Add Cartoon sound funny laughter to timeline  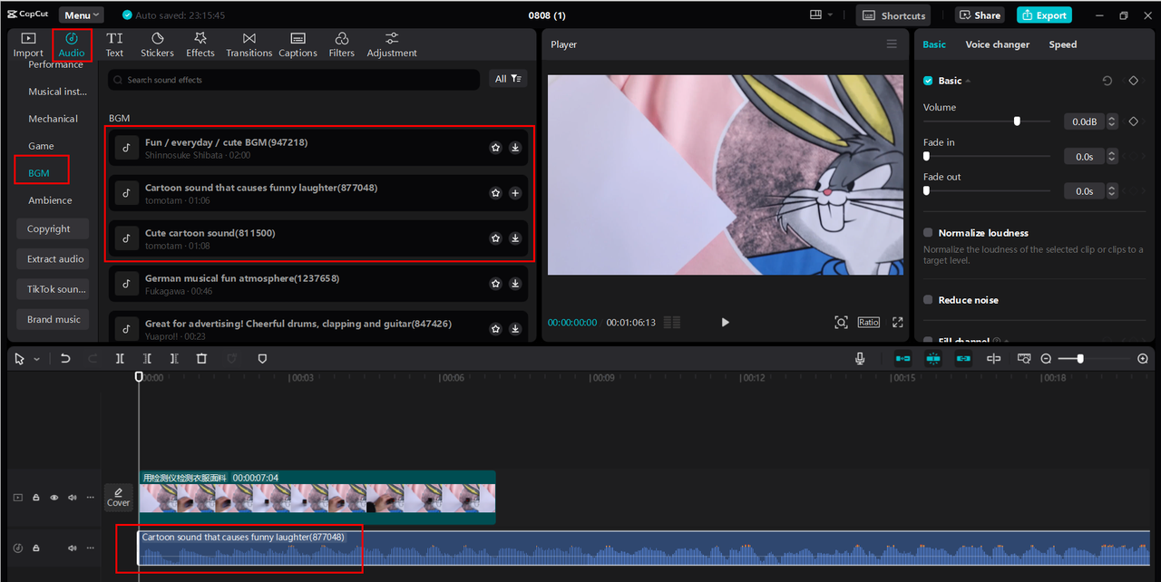[x=515, y=193]
